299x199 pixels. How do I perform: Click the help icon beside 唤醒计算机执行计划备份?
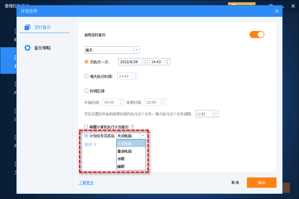click(x=132, y=127)
